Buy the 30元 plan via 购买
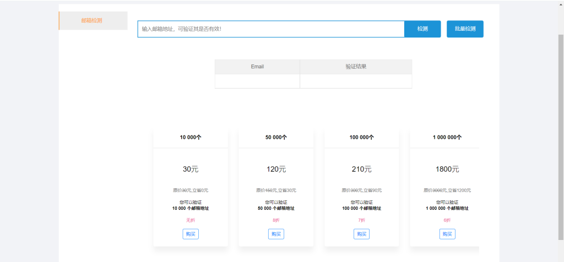 pyautogui.click(x=191, y=234)
